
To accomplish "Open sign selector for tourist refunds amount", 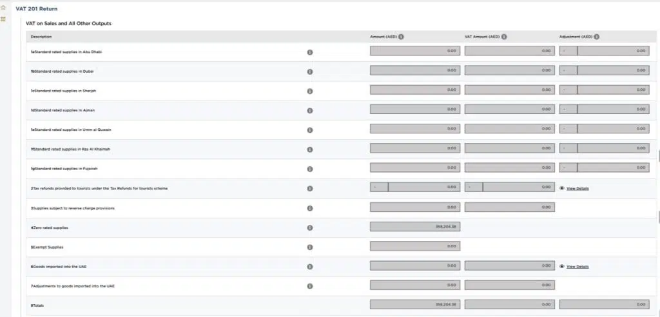I will (379, 188).
